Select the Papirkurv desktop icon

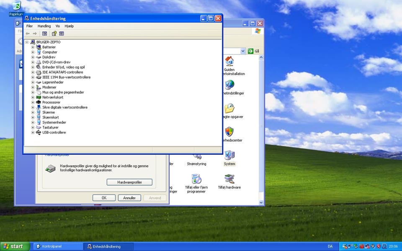[x=16, y=6]
